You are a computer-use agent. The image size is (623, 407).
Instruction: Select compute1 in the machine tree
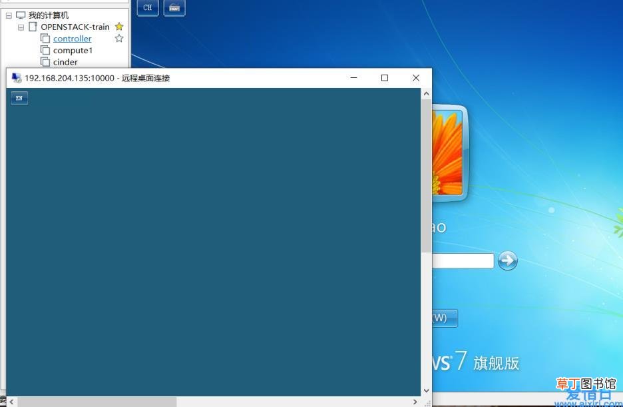point(73,51)
